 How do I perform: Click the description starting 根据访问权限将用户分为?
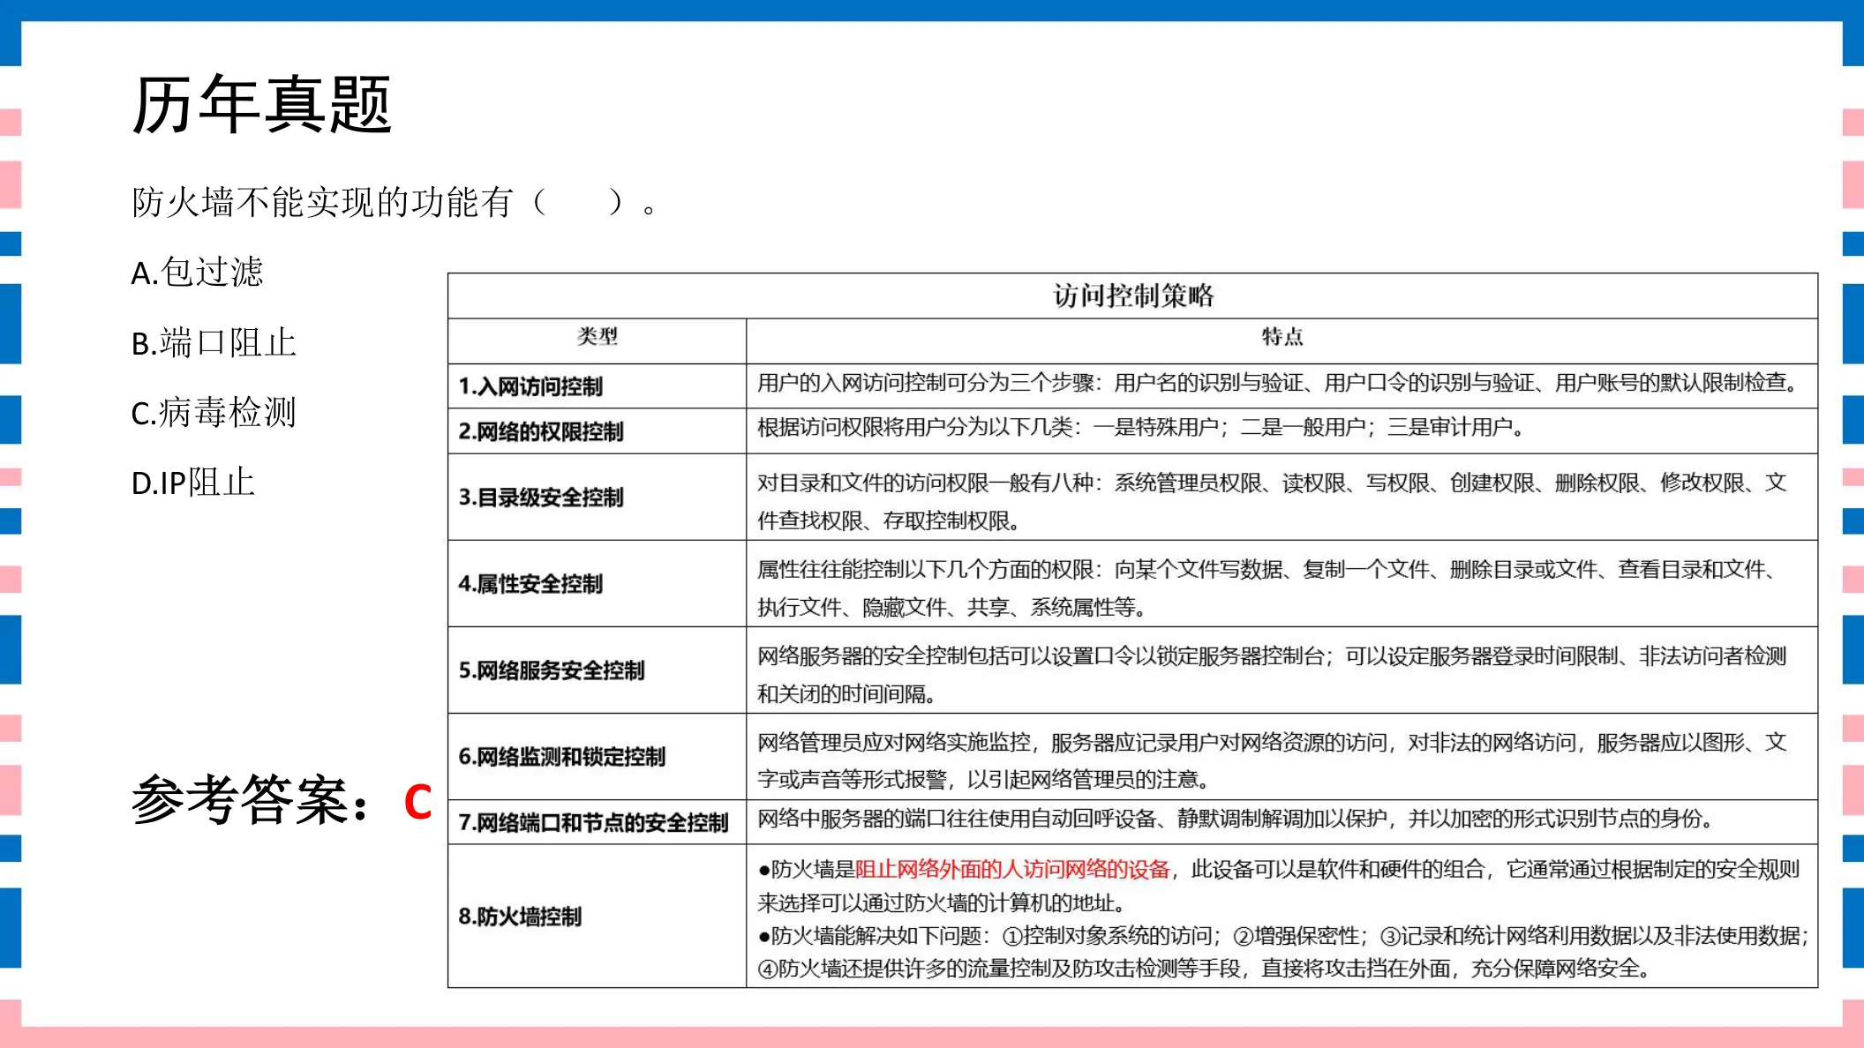(x=1141, y=427)
